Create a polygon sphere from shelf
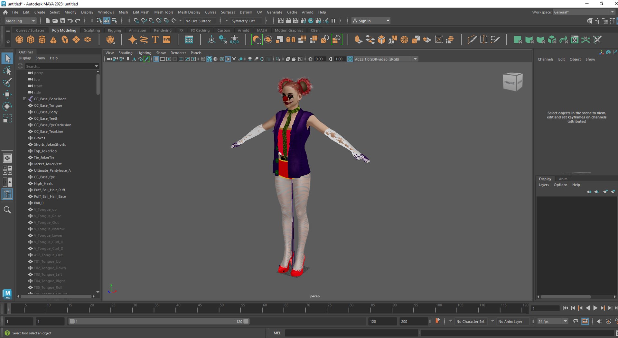The height and width of the screenshot is (338, 618). pyautogui.click(x=19, y=40)
